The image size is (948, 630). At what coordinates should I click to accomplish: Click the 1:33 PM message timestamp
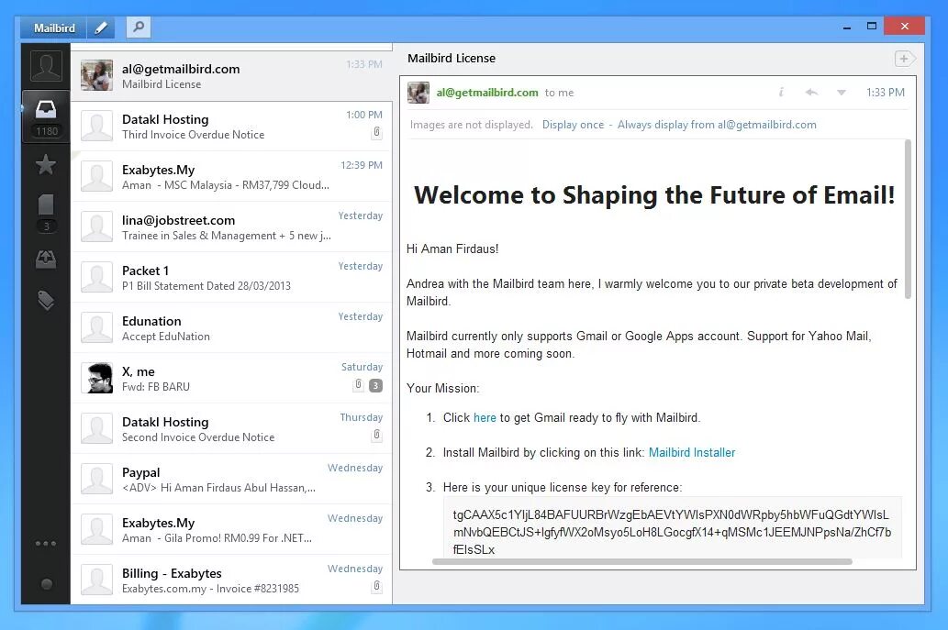pyautogui.click(x=885, y=93)
